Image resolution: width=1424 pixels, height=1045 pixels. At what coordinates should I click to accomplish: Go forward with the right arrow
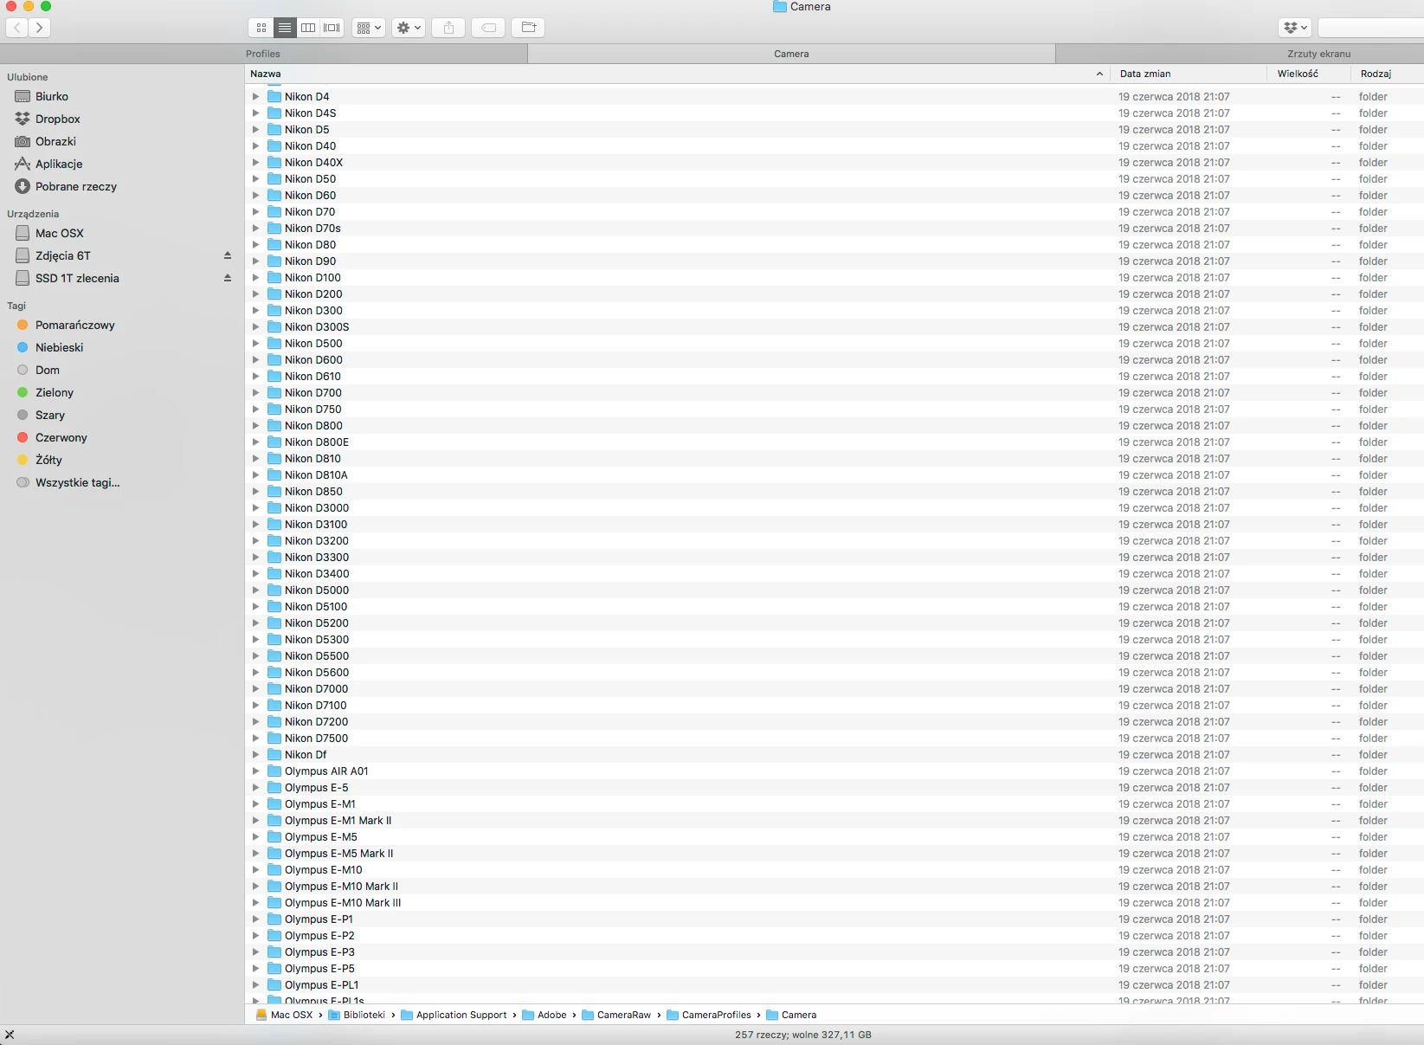[39, 28]
